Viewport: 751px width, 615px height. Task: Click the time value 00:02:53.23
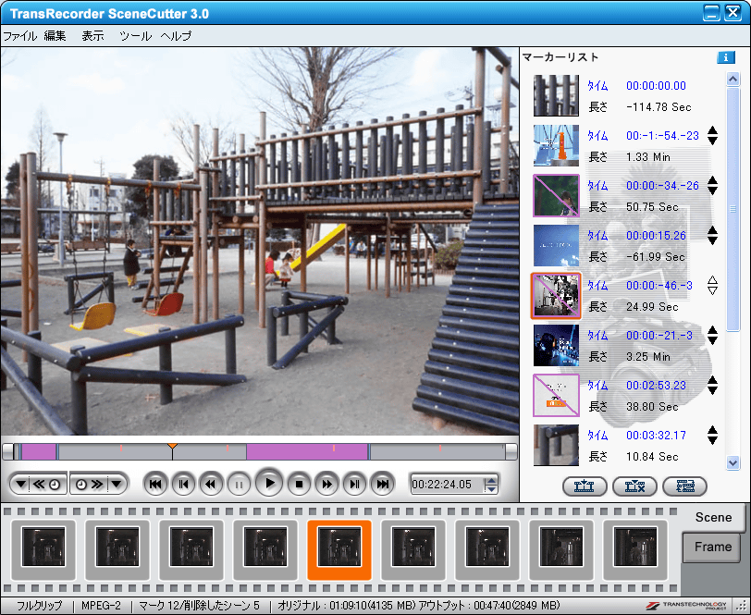(x=656, y=386)
